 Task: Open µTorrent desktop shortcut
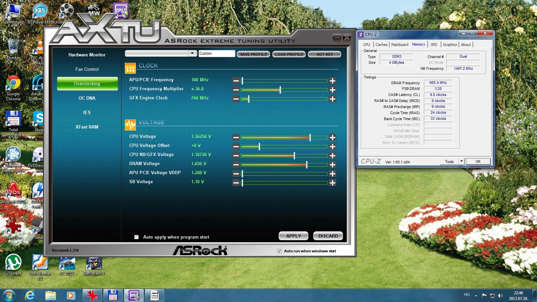pos(13,265)
